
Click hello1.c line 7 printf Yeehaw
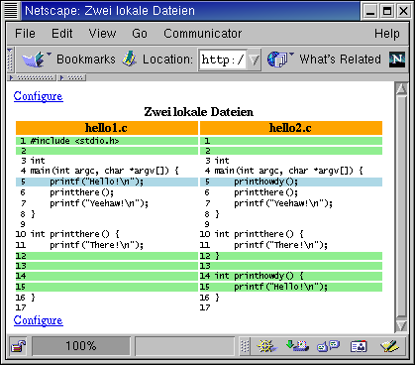99,203
